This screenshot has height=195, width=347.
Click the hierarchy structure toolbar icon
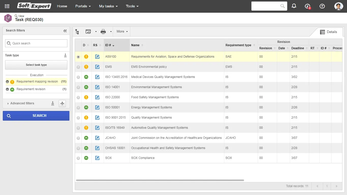[77, 32]
